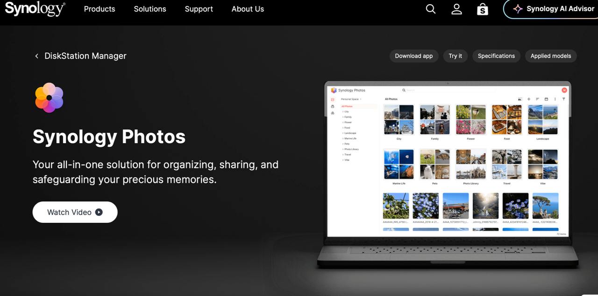
Task: Click the Try it pill
Action: pyautogui.click(x=456, y=56)
